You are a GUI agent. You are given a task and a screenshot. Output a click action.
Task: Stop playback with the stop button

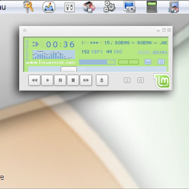73,80
